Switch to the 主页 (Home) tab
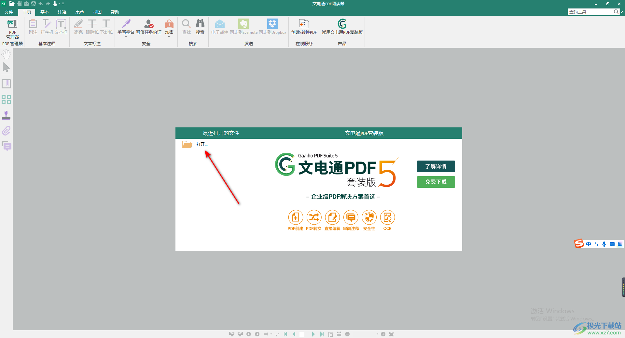Viewport: 625px width, 338px height. [x=27, y=12]
